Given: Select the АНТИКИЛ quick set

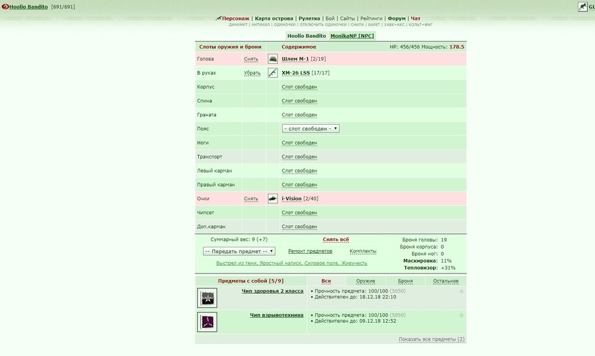Looking at the screenshot, I should click(260, 25).
